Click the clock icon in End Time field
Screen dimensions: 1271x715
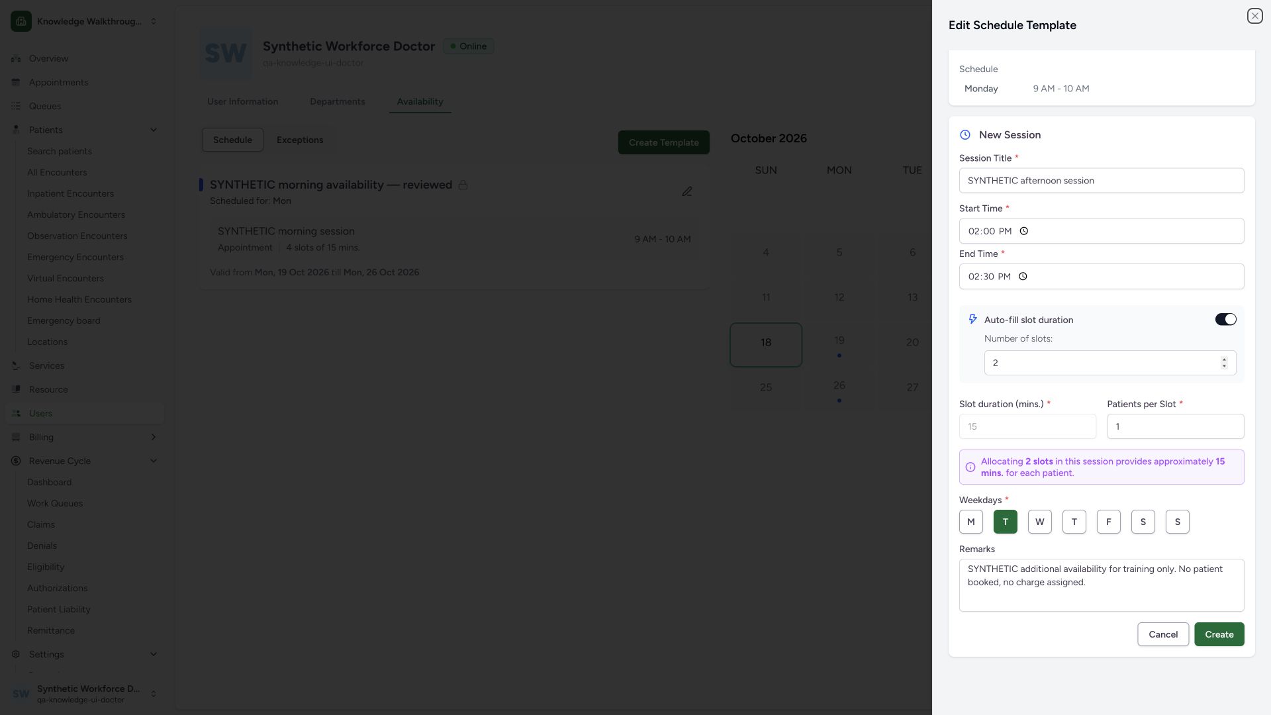pyautogui.click(x=1022, y=277)
